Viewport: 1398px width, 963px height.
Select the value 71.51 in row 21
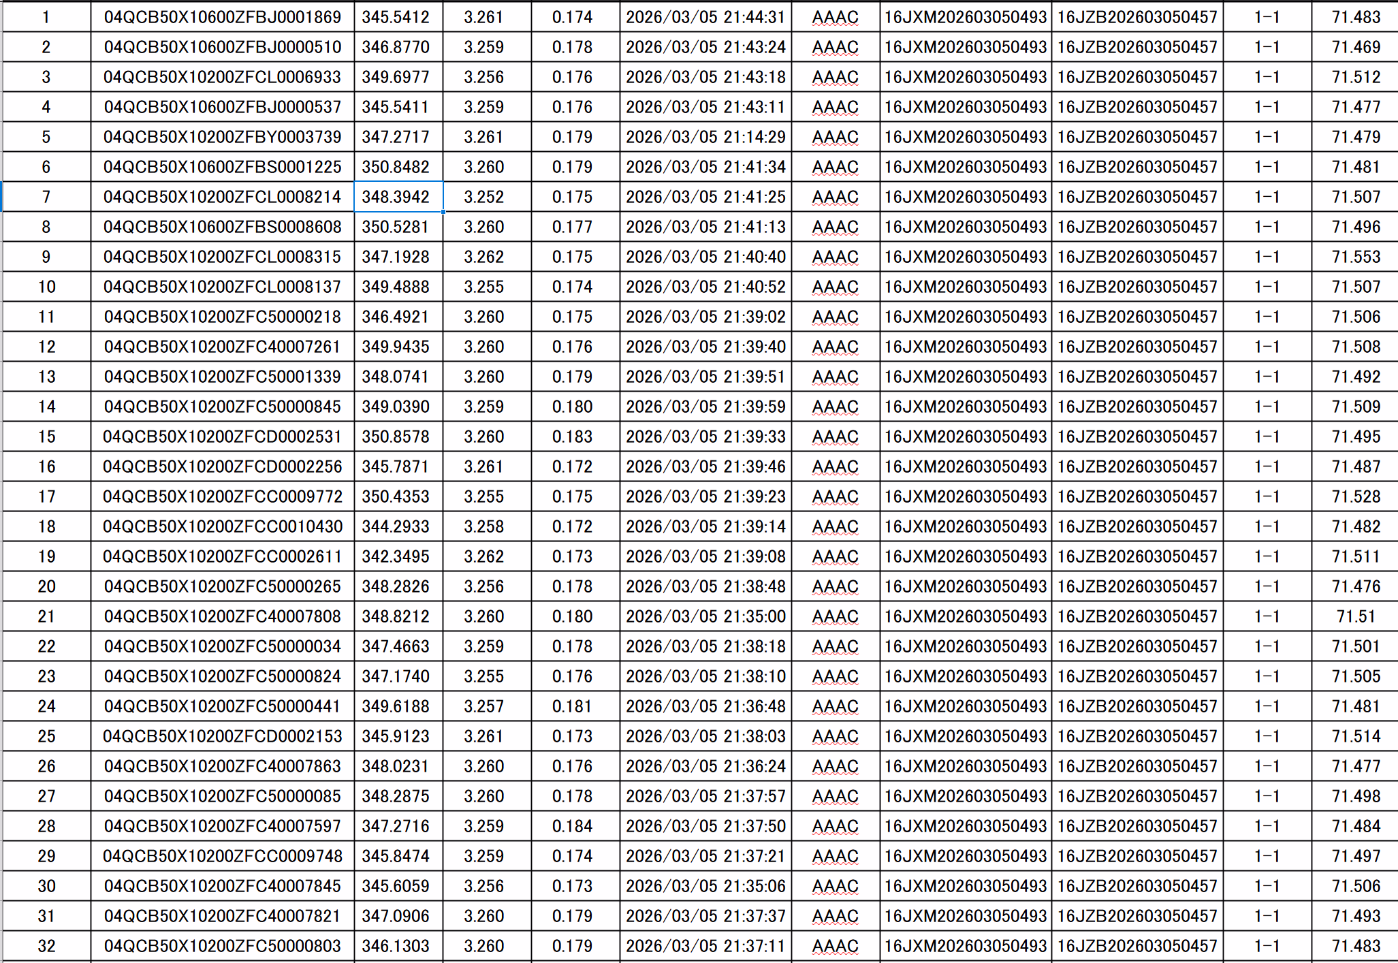1356,616
